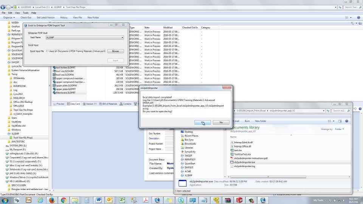
Task: Select Interop.EdmLib.dll in the Documents library
Action: [x=243, y=142]
